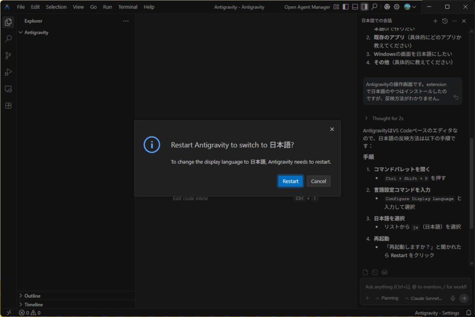Toggle the secondary side bar layout button
The image size is (475, 317).
tap(365, 7)
